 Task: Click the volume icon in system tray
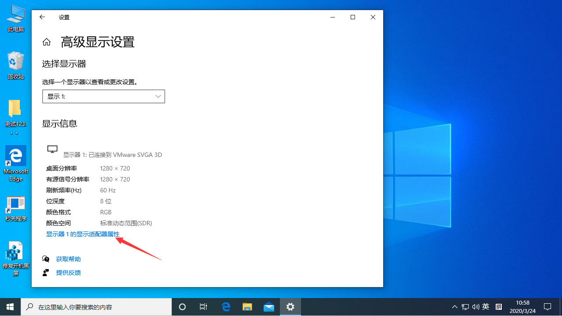475,307
